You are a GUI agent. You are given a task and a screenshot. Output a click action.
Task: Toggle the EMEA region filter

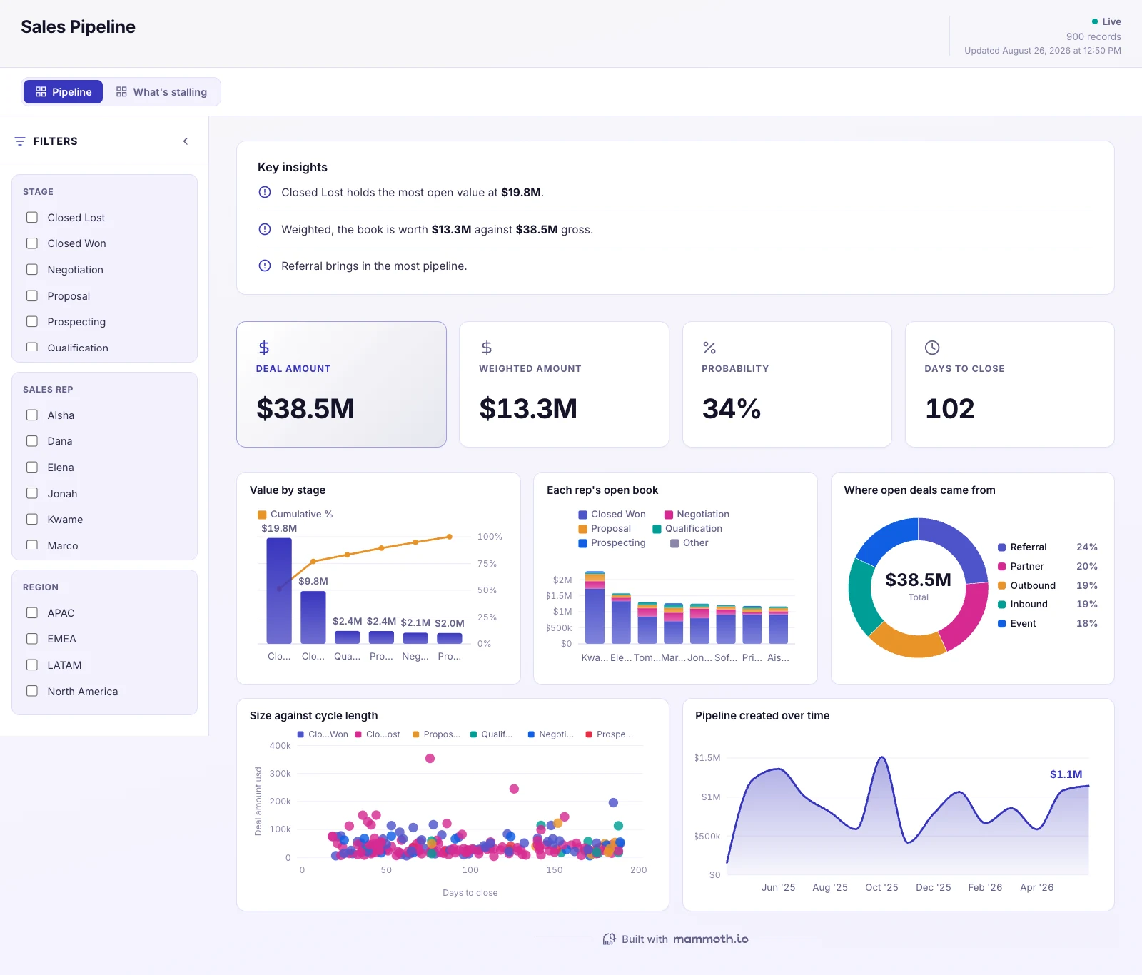coord(32,639)
